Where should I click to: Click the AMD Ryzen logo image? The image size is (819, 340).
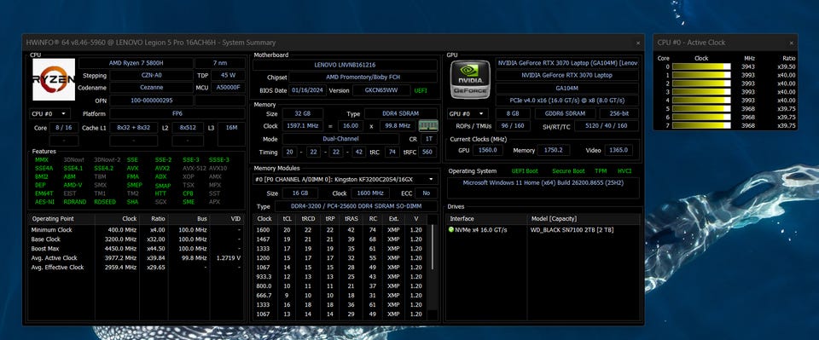point(54,79)
